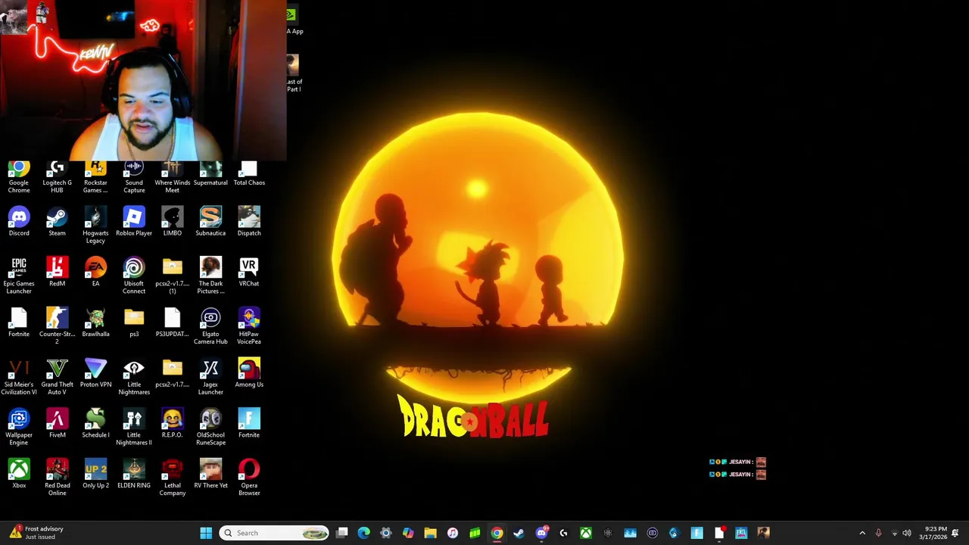
Task: Select LIMBO desktop icon
Action: pos(172,221)
